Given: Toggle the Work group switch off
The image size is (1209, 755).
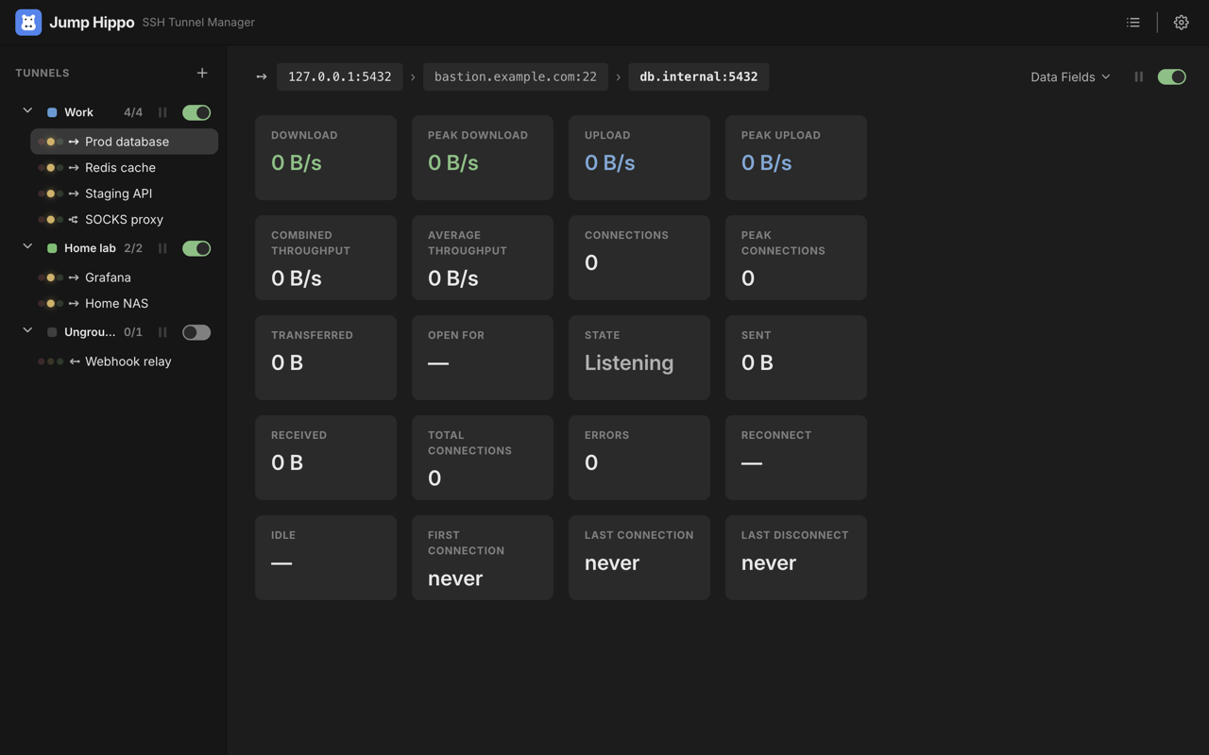Looking at the screenshot, I should 196,112.
